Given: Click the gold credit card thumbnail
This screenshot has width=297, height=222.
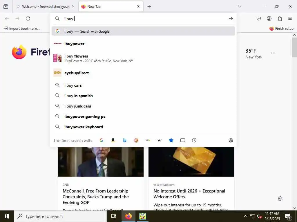Looking at the screenshot, I should coord(191,162).
